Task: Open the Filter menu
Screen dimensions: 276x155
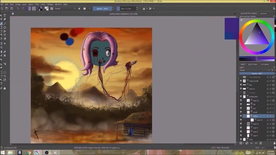Action: (37, 4)
